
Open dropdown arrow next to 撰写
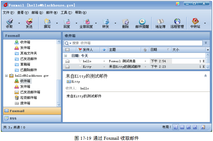coord(57,23)
